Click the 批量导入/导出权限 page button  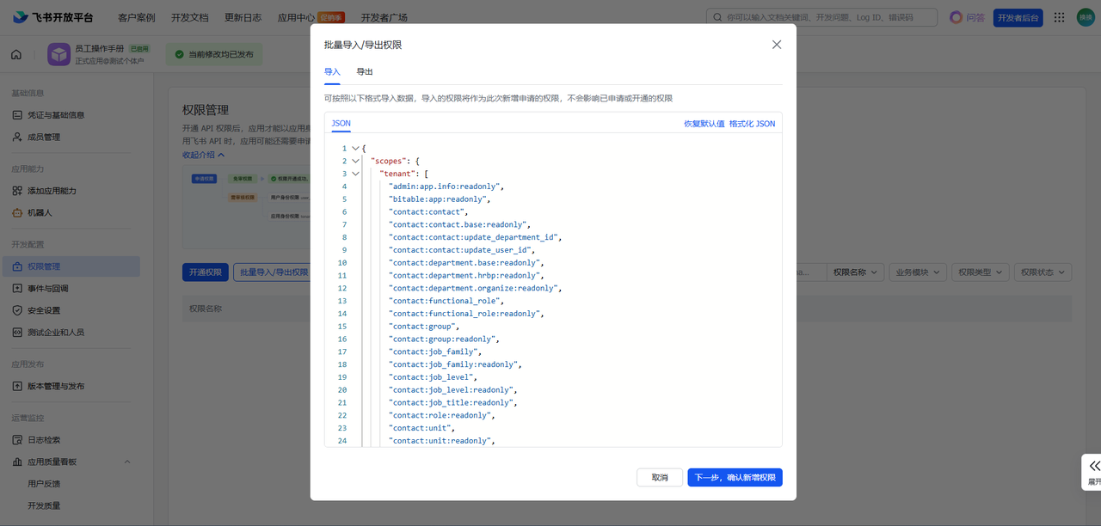click(x=274, y=272)
